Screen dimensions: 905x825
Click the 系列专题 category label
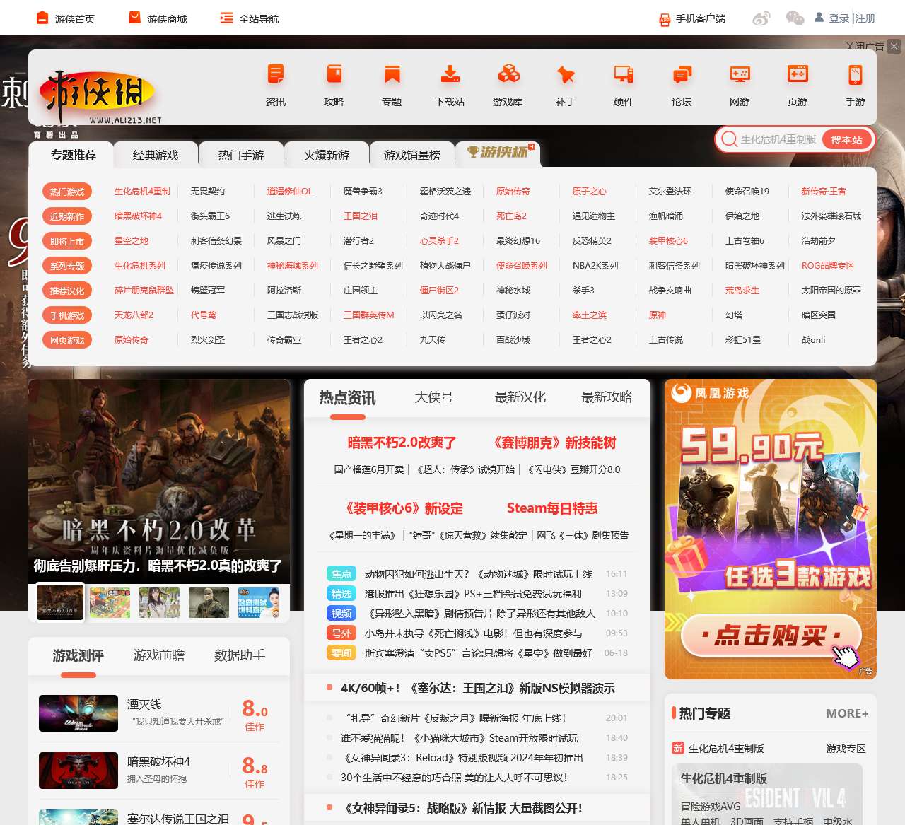pos(66,266)
